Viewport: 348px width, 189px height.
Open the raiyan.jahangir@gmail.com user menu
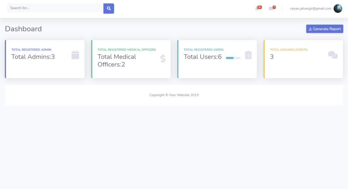click(x=310, y=9)
